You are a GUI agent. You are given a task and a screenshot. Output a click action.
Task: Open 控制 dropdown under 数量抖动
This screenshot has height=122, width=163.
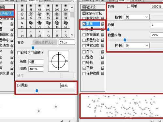click(137, 46)
